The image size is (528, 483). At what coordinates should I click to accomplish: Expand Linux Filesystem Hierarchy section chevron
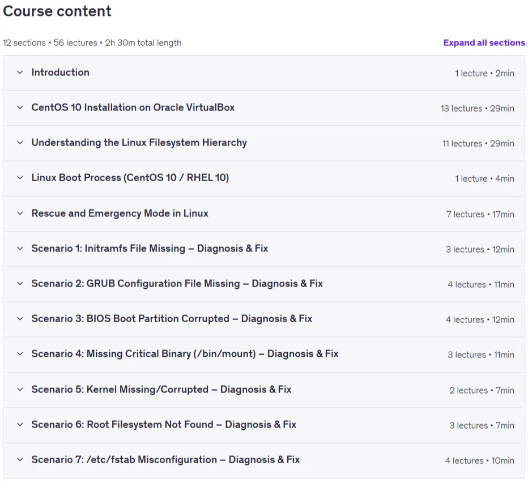tap(20, 143)
